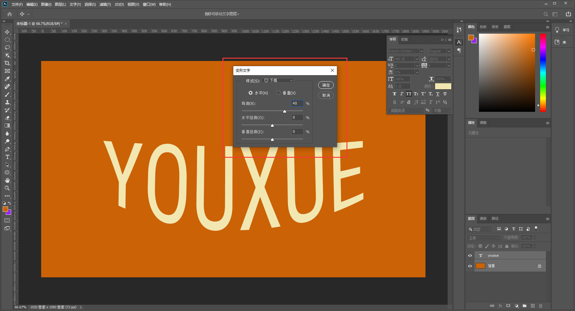Delete layer trash icon
Viewport: 575px width, 311px height.
540,306
